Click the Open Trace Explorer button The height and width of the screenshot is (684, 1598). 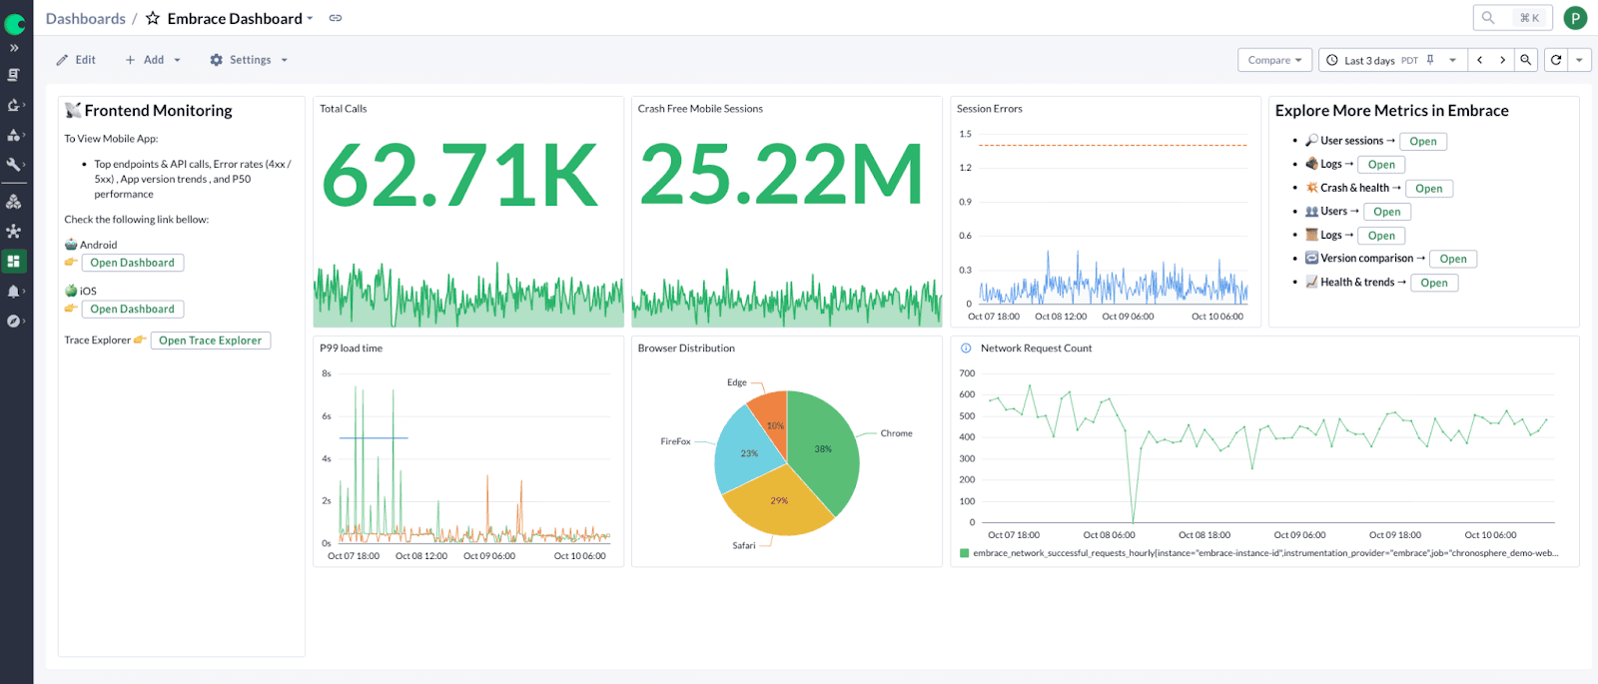click(x=210, y=341)
